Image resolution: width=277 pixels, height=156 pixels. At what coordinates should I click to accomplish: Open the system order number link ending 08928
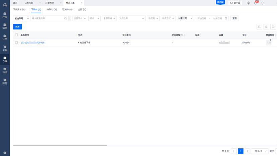(x=32, y=43)
